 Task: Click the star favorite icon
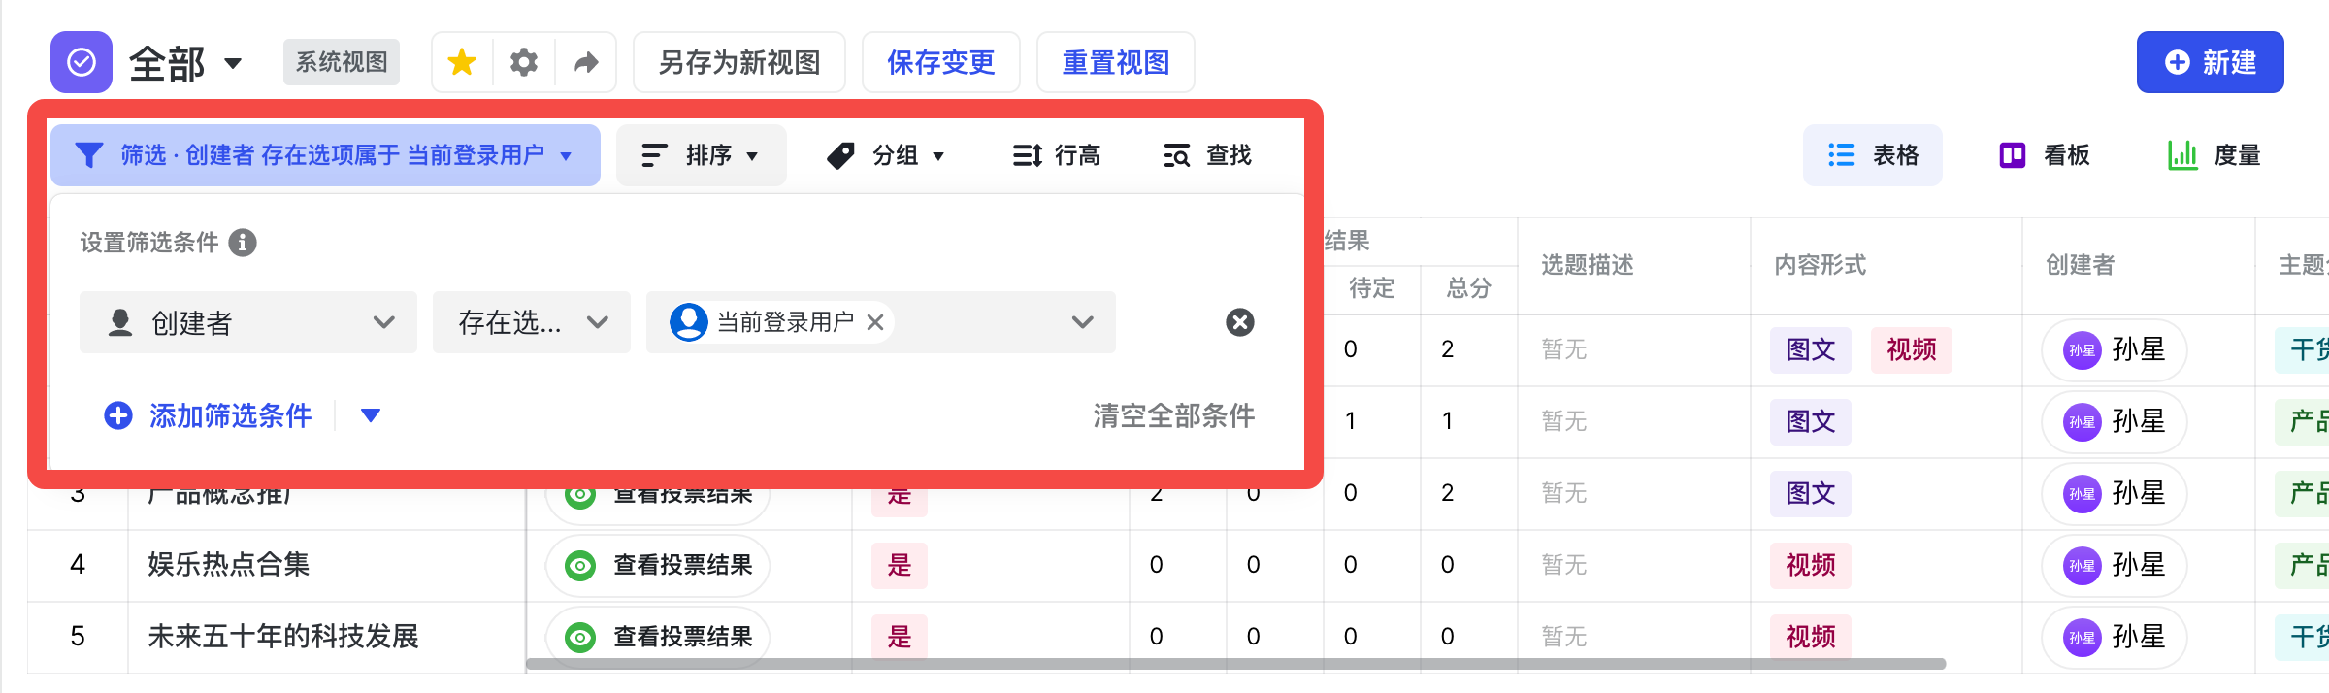462,62
